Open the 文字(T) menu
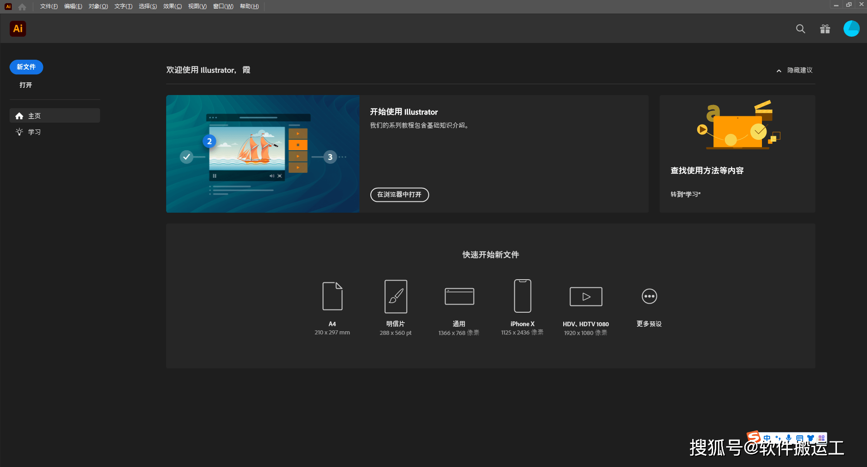 click(x=123, y=6)
